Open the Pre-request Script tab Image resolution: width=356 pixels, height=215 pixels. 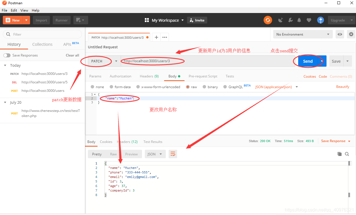203,76
